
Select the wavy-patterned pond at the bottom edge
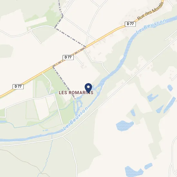(133, 172)
